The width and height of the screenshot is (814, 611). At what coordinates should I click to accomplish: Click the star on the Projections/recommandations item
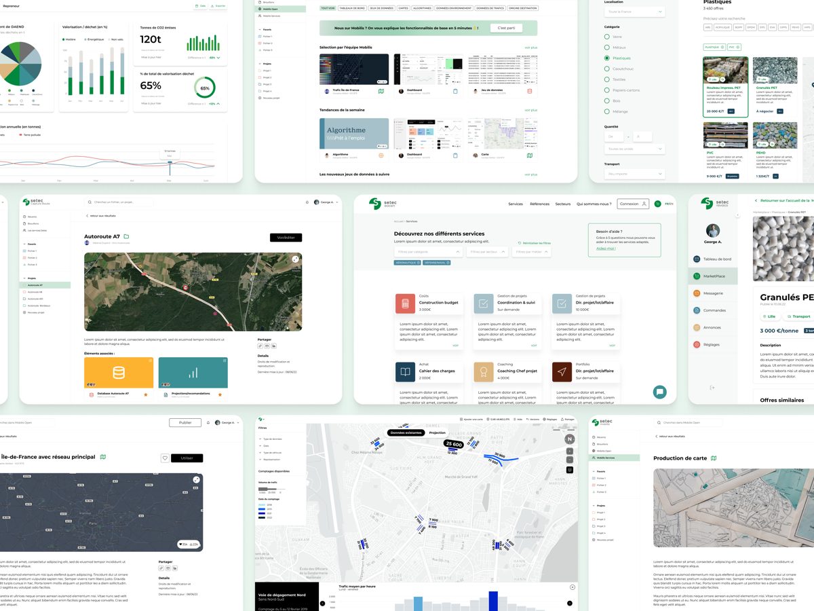pos(220,394)
